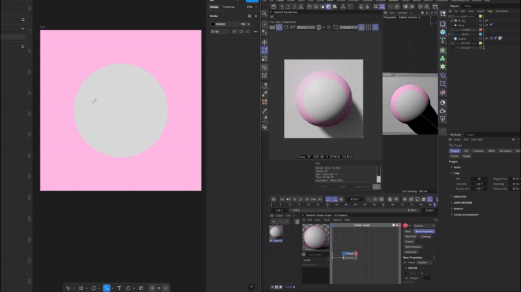The height and width of the screenshot is (292, 521).
Task: Click the play forward button in timeline
Action: click(301, 199)
